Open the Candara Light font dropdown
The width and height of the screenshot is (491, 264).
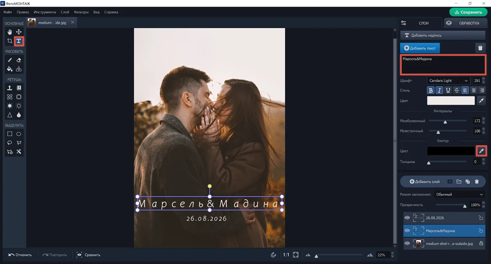tap(448, 81)
